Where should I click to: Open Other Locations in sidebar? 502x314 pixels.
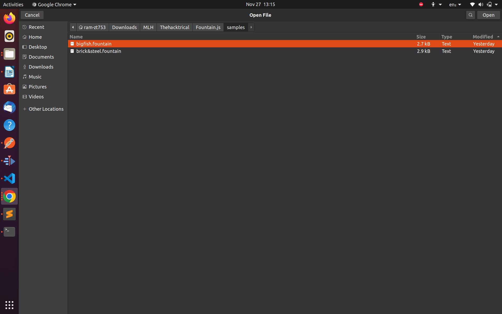46,109
